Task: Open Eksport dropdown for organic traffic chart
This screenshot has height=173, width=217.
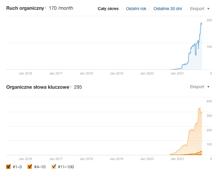Action: click(200, 9)
